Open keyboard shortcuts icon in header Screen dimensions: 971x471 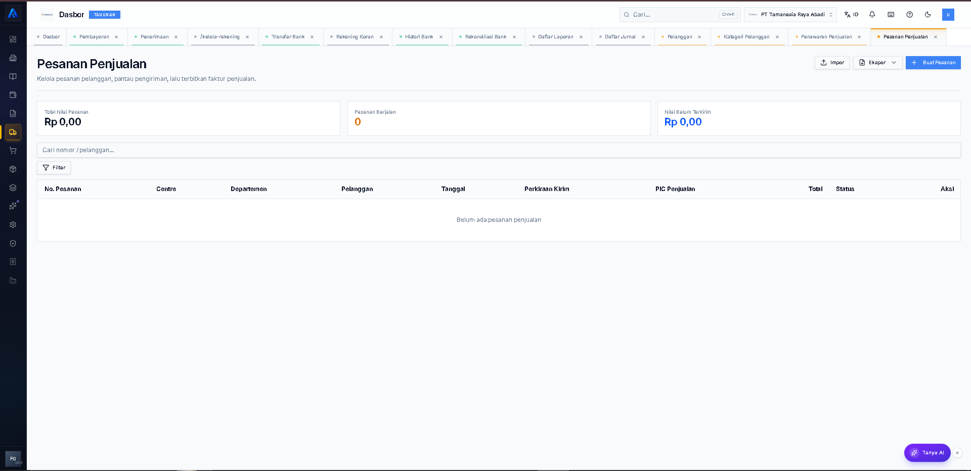891,15
